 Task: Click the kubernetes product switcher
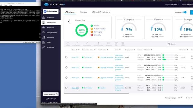click(x=51, y=11)
